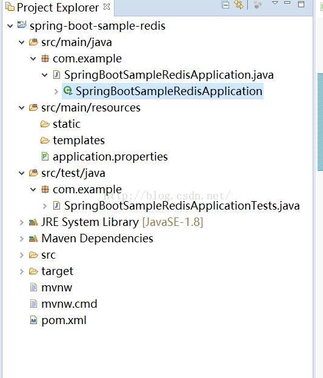Click the templates folder icon

45,141
